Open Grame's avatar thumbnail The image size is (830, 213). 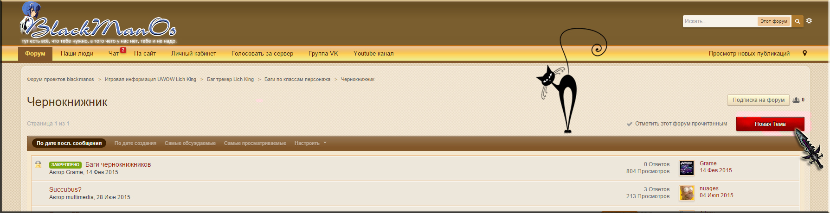(x=686, y=168)
